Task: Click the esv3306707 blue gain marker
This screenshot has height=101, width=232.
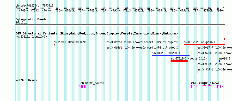Action: pyautogui.click(x=198, y=50)
